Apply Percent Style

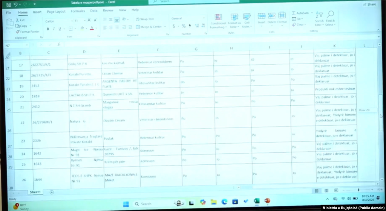point(184,26)
